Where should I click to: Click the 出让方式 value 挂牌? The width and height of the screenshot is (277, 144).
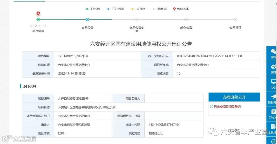61,133
